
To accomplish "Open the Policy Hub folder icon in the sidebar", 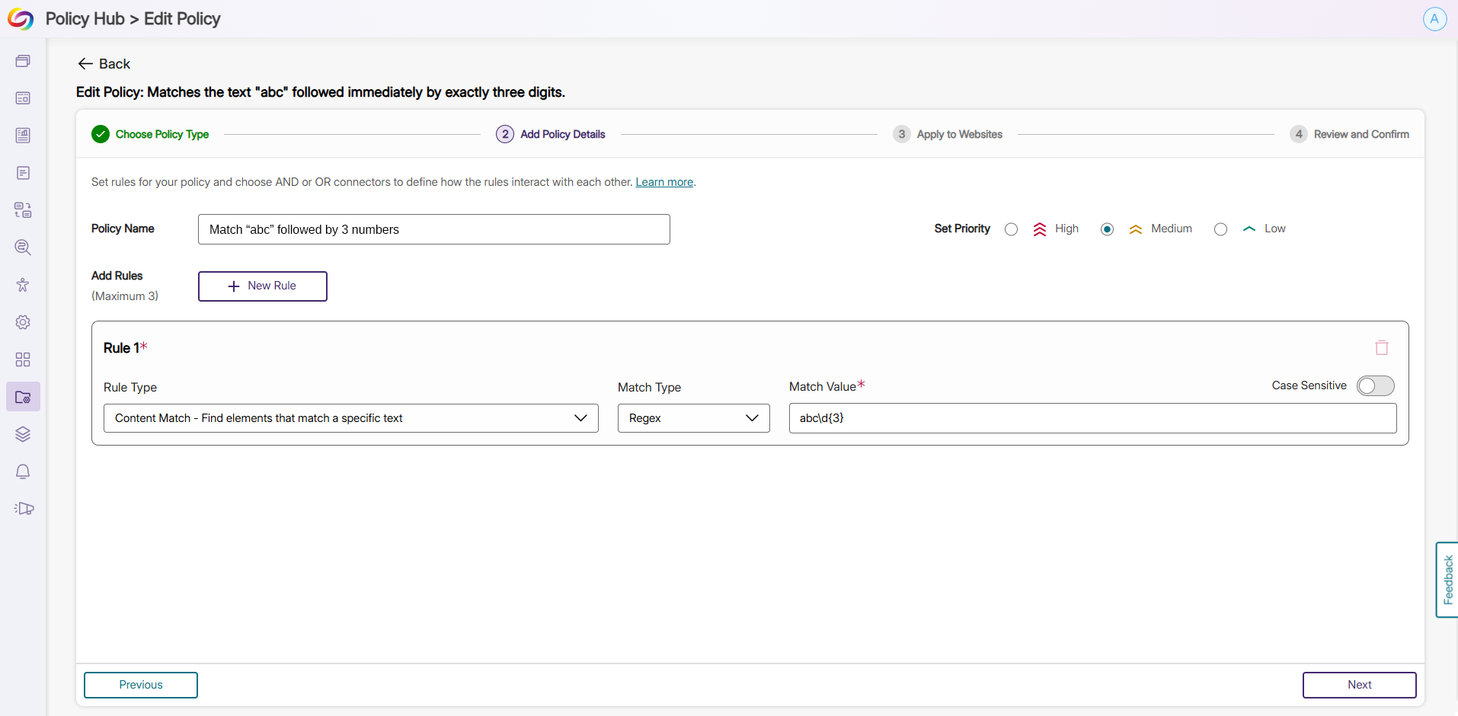I will (23, 397).
